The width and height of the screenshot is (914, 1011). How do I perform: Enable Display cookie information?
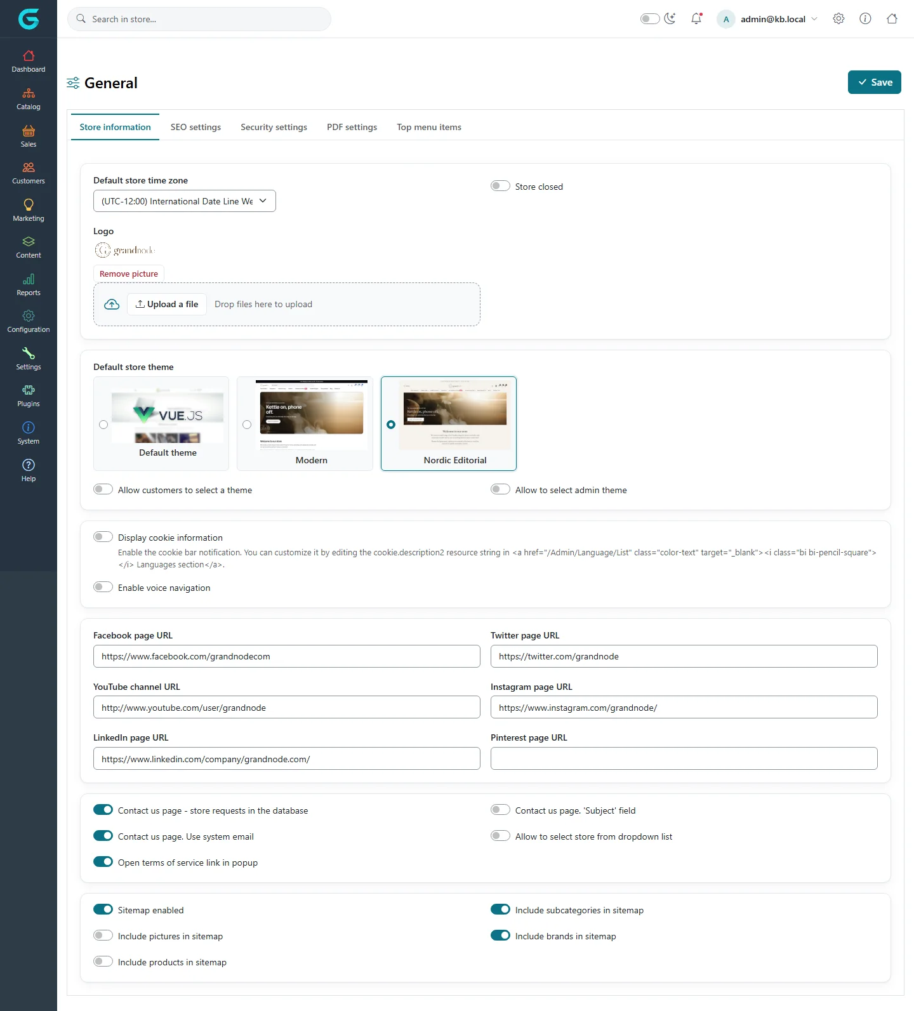coord(103,537)
